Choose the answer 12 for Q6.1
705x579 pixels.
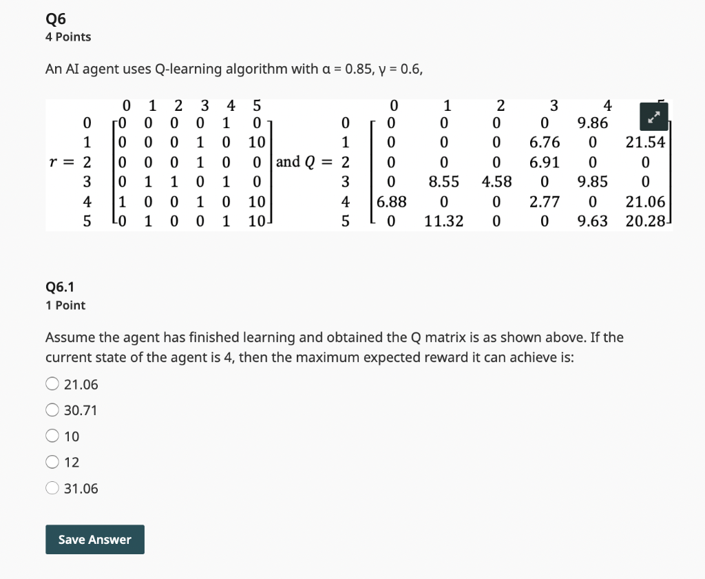click(x=52, y=462)
